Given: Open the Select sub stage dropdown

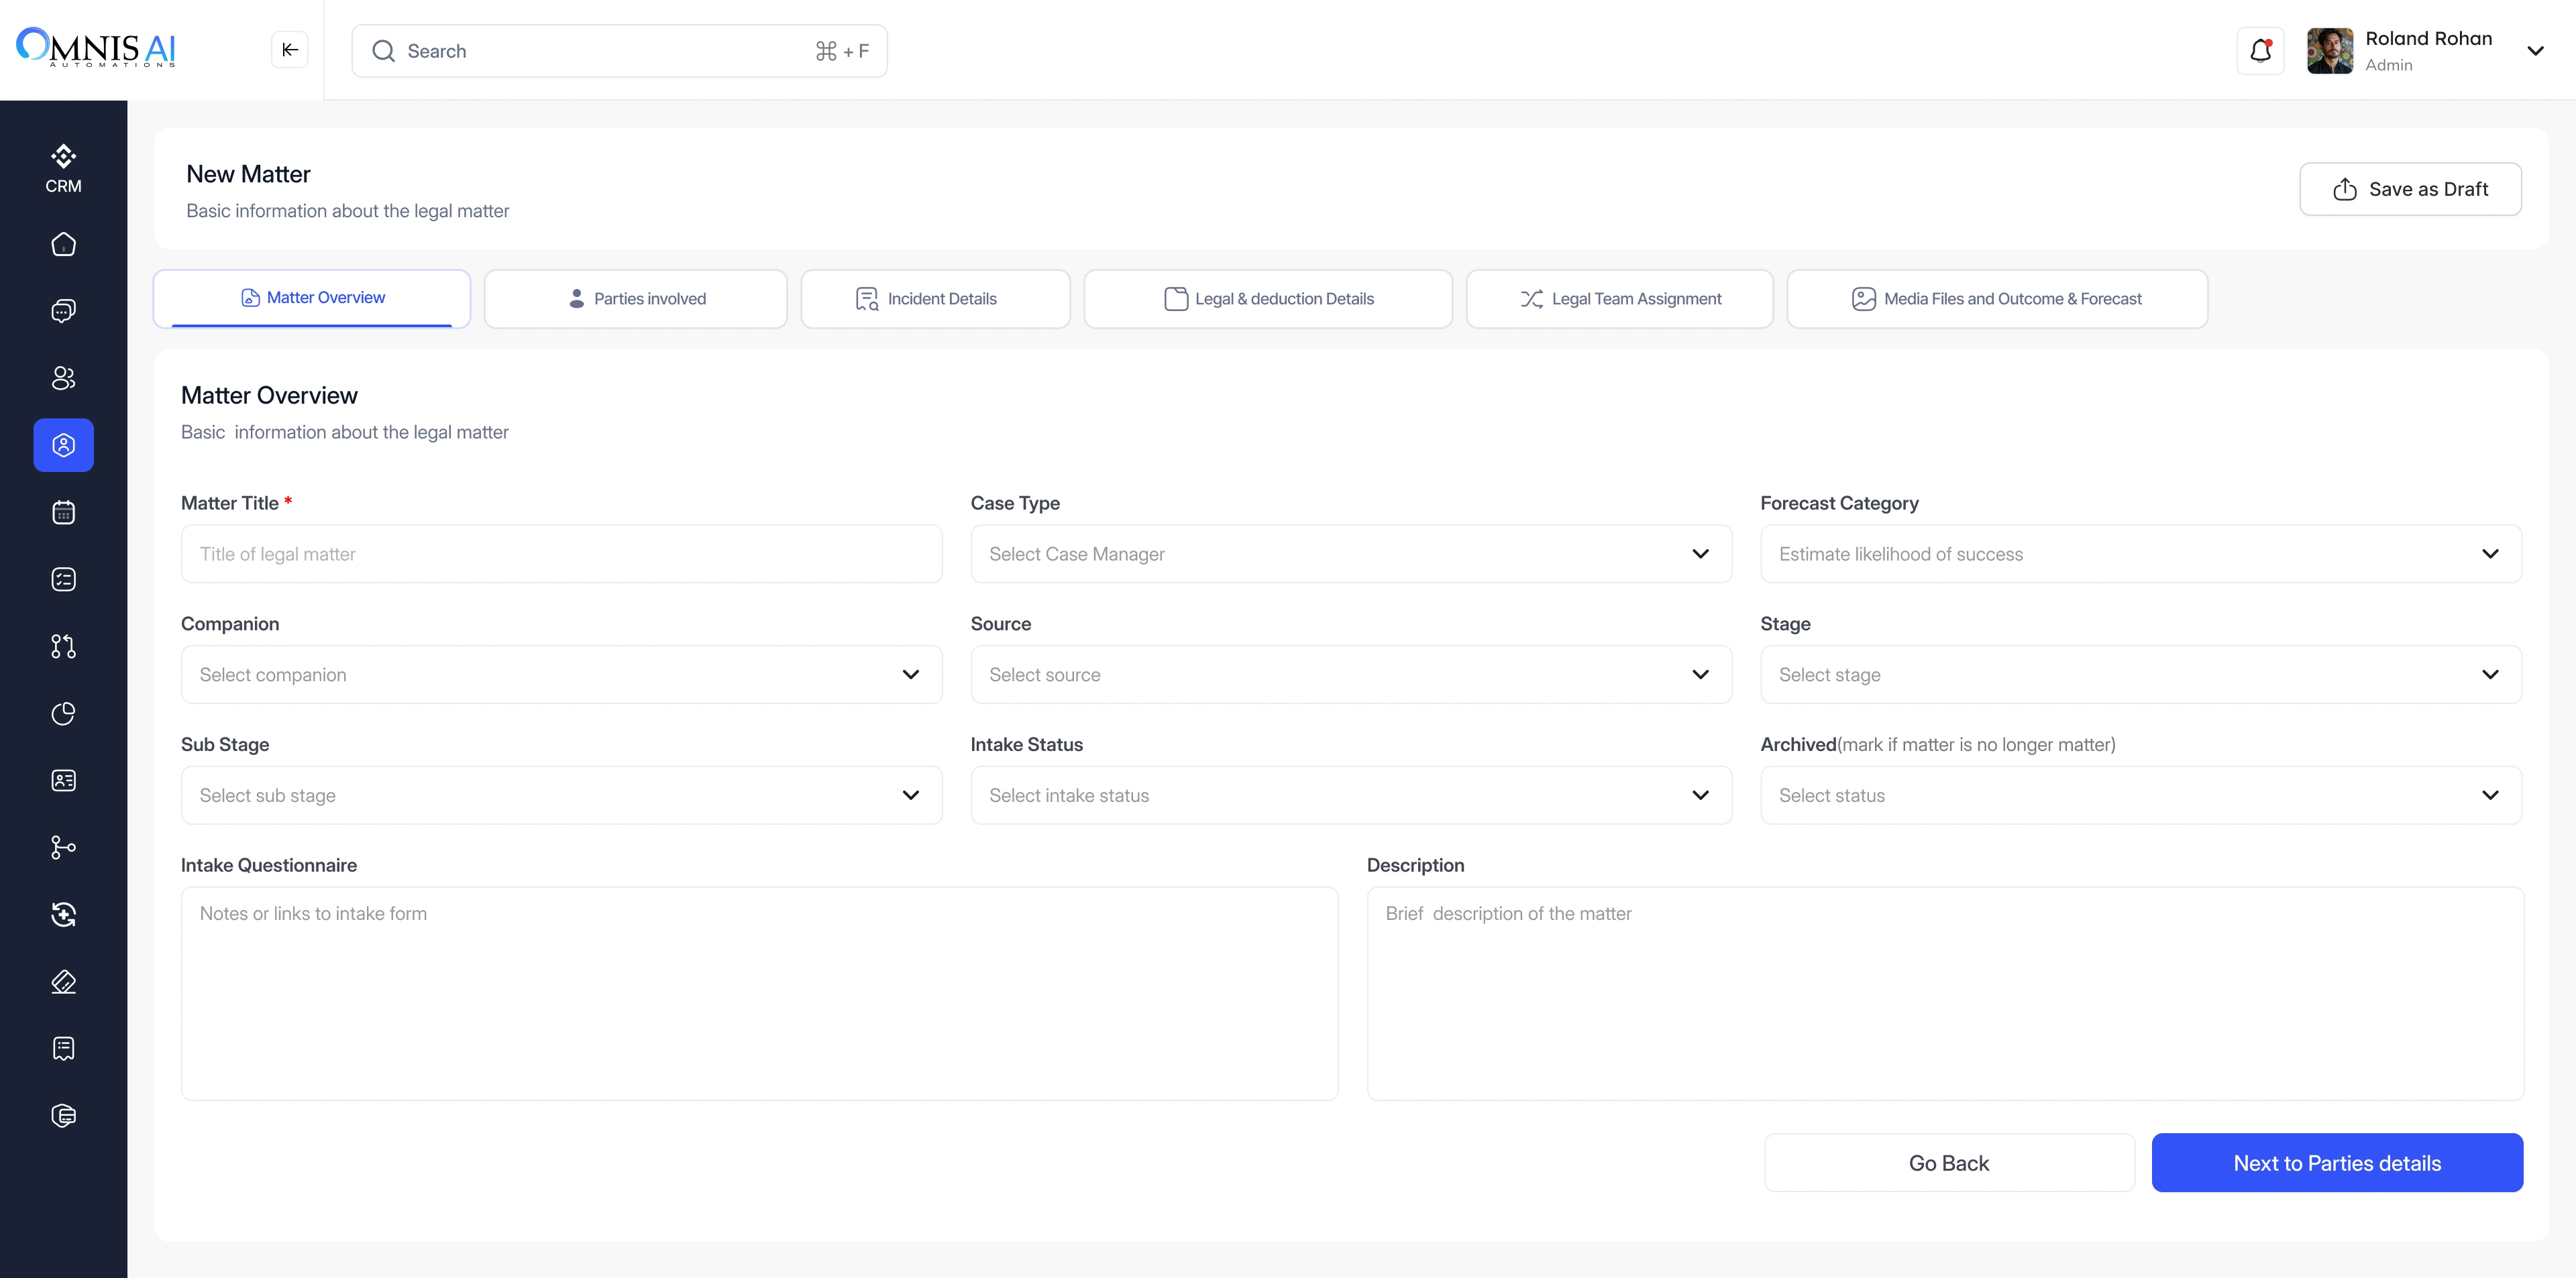Looking at the screenshot, I should click(x=562, y=795).
